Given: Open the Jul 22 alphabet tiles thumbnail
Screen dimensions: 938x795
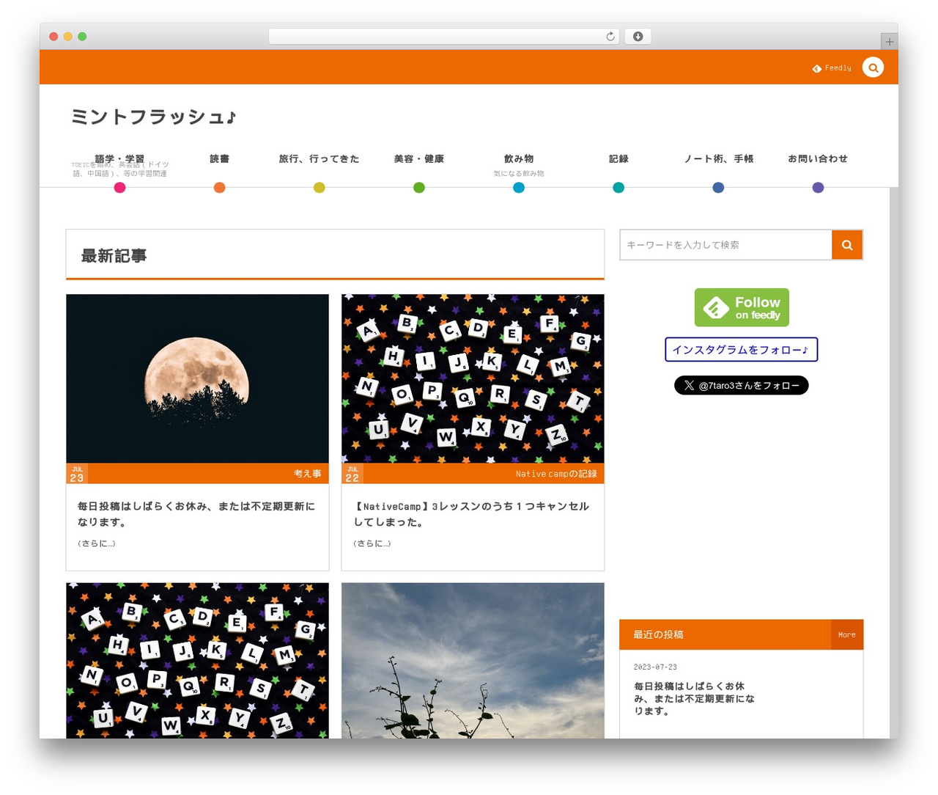Looking at the screenshot, I should coord(473,378).
